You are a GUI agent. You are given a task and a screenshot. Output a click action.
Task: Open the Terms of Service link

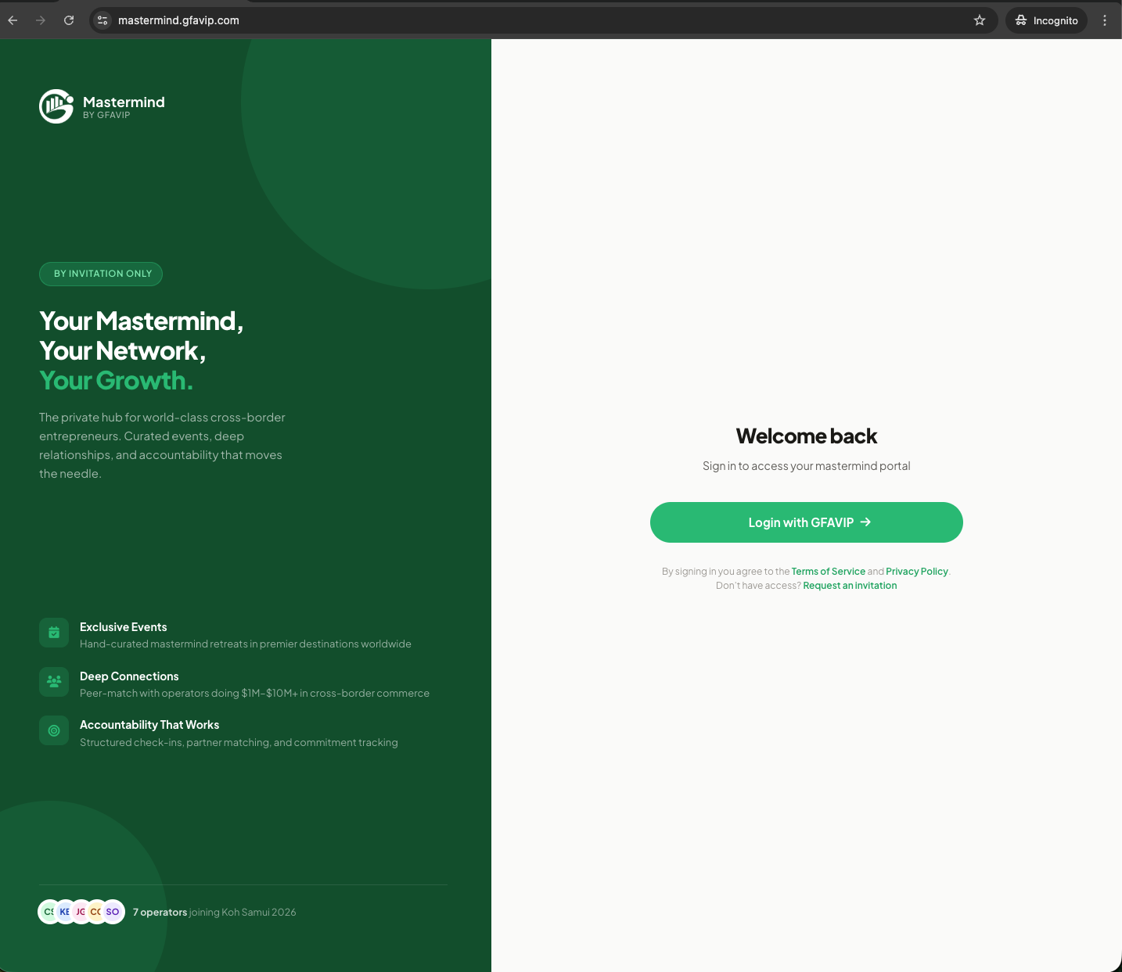click(828, 572)
